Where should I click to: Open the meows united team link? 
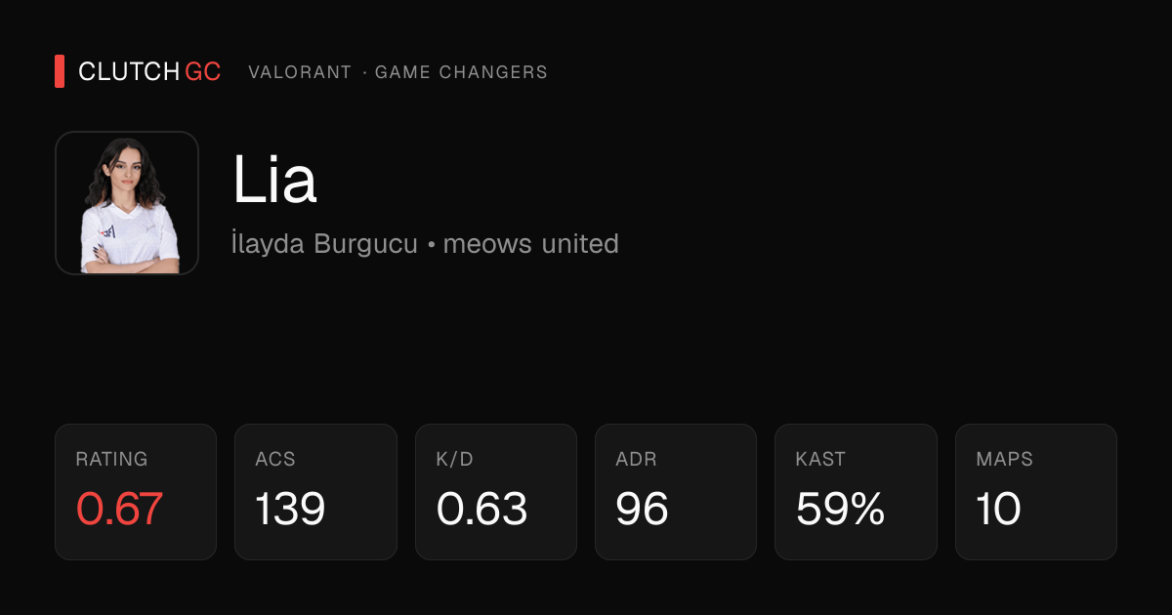coord(530,243)
